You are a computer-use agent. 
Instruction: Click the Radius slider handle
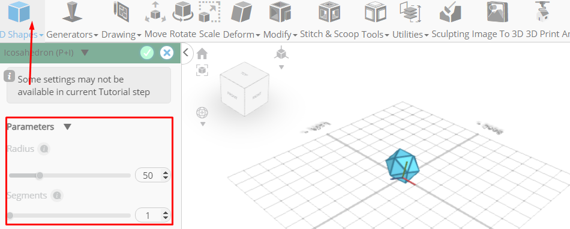[x=40, y=176]
